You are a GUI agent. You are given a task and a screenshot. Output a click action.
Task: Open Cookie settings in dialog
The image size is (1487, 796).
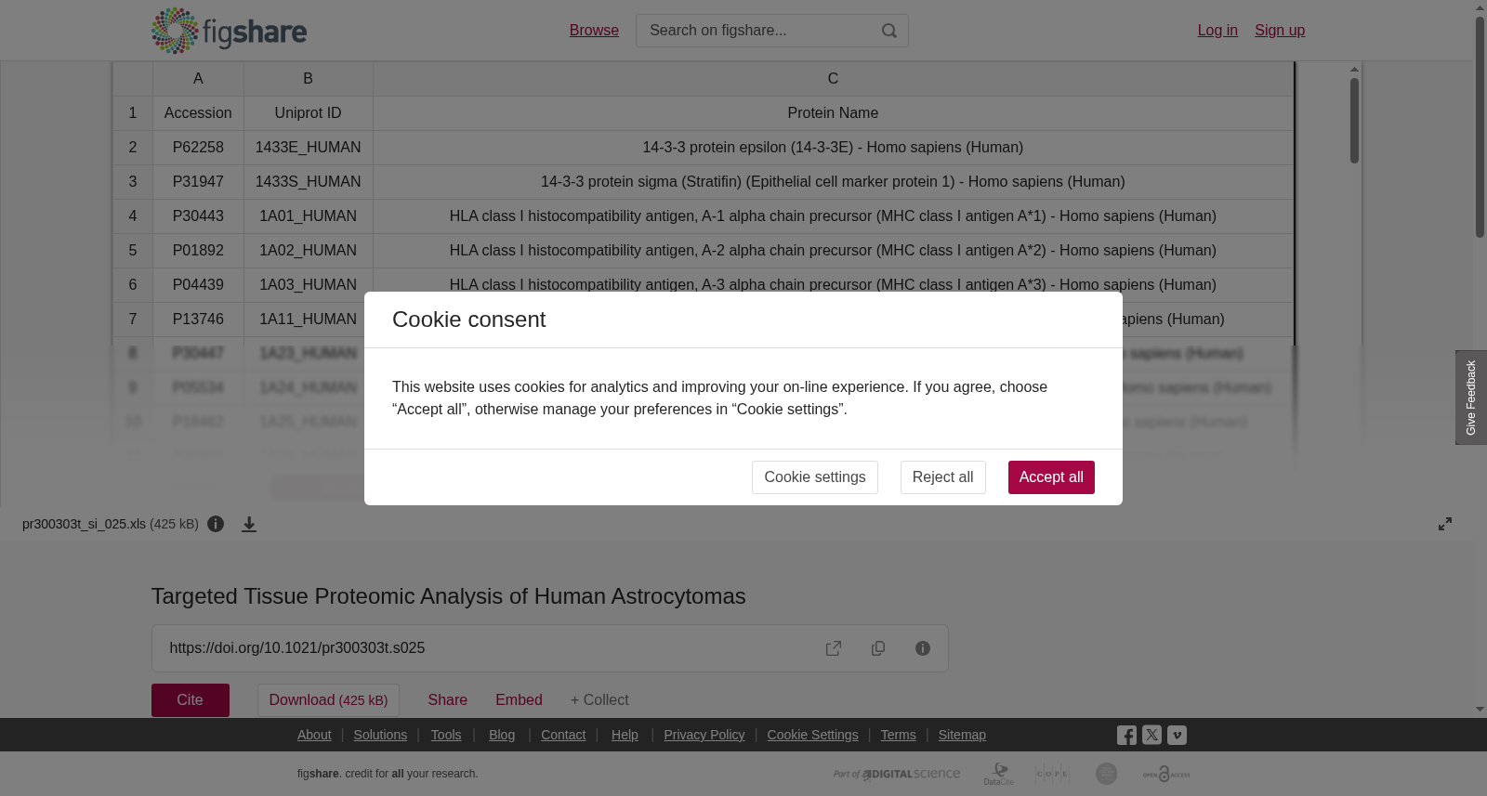[x=815, y=477]
